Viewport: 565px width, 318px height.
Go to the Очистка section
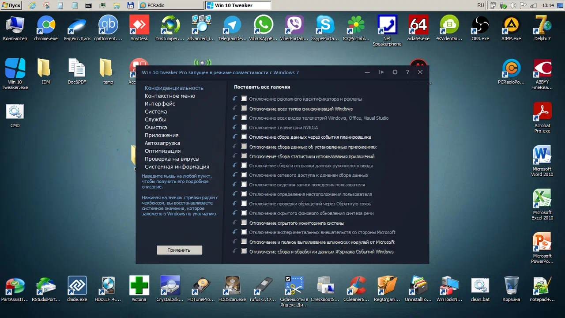(x=156, y=127)
